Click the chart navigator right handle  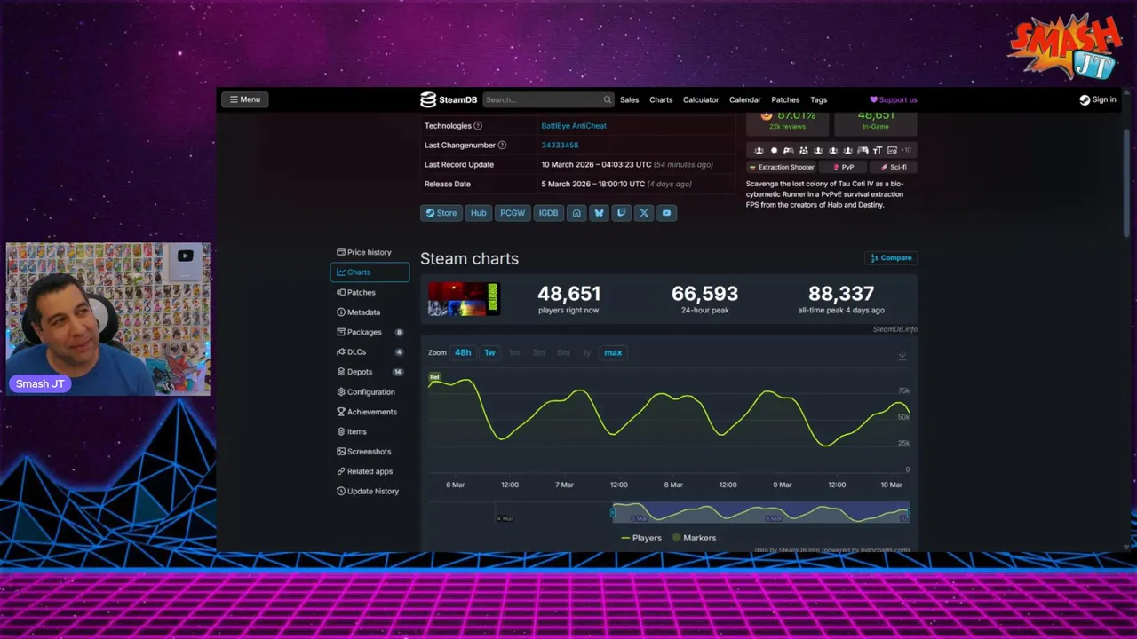point(908,512)
